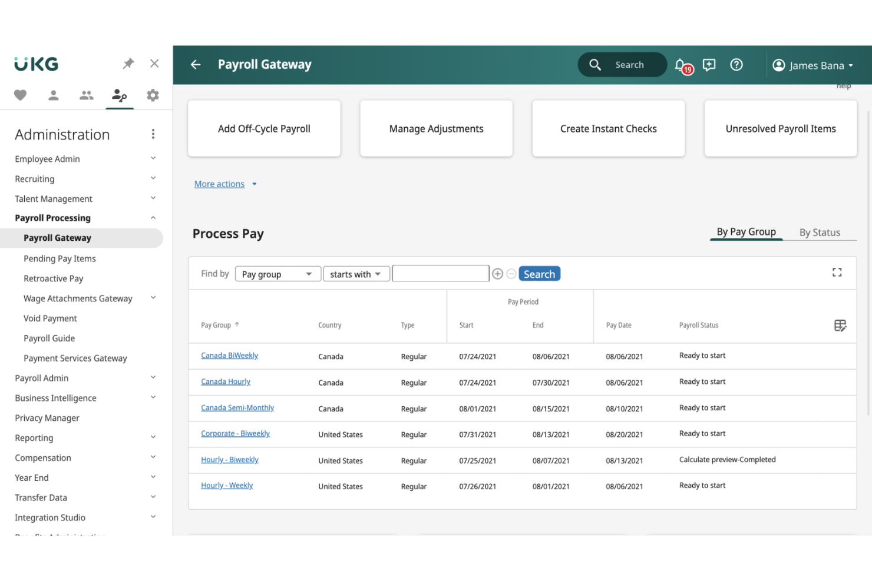Open the James Bana user menu

coord(813,65)
